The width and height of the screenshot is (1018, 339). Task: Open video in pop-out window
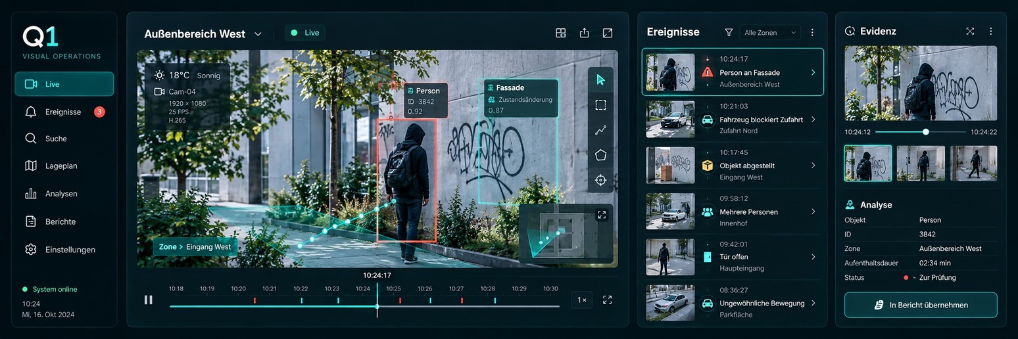tap(608, 33)
